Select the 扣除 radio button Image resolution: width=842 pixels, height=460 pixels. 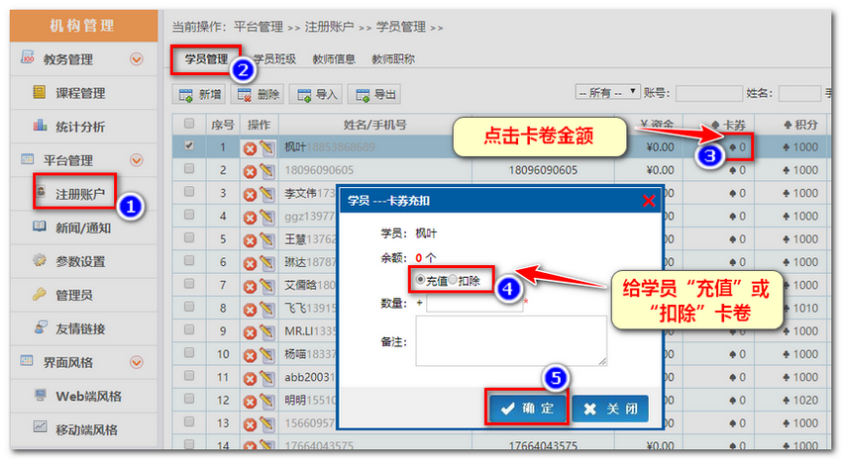(453, 280)
